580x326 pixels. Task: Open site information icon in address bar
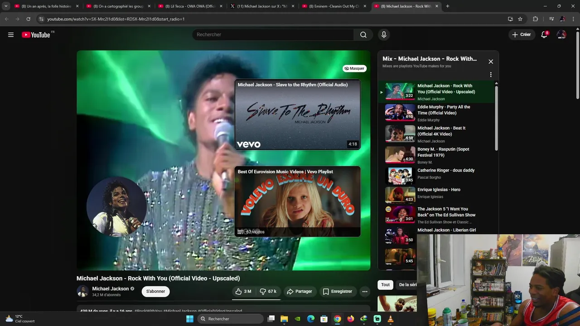(41, 19)
